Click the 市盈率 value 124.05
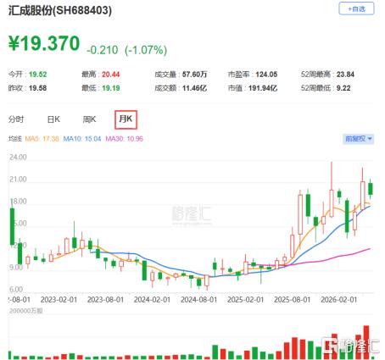385x360 pixels. 266,75
